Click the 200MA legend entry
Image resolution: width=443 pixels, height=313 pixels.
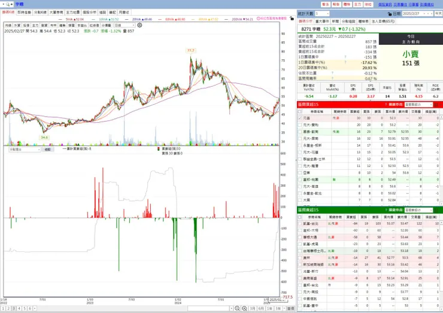[239, 19]
